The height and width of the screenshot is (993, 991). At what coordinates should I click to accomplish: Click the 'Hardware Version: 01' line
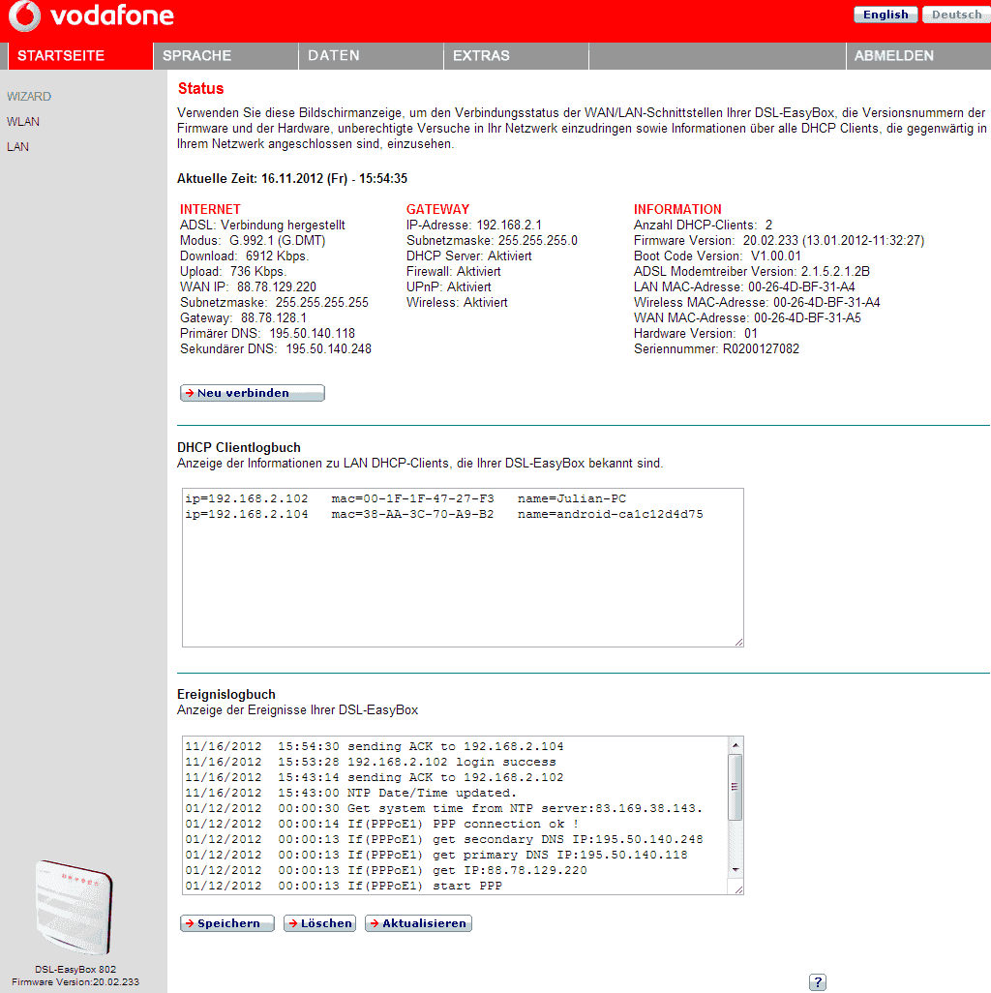coord(695,334)
